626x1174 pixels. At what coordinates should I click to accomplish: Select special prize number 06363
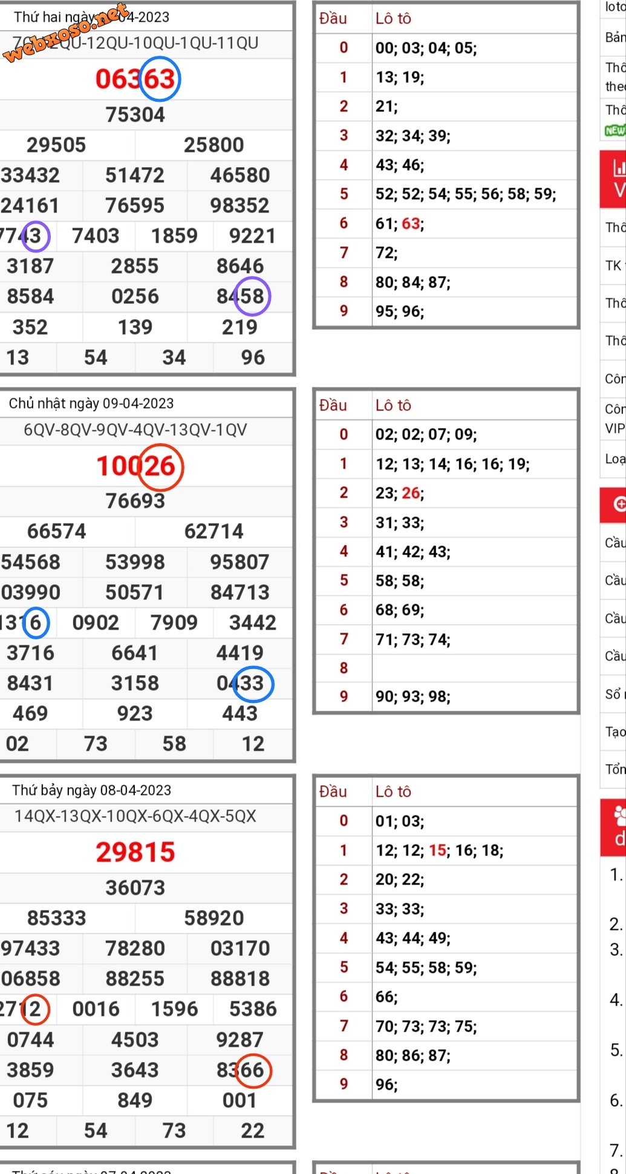pyautogui.click(x=135, y=79)
